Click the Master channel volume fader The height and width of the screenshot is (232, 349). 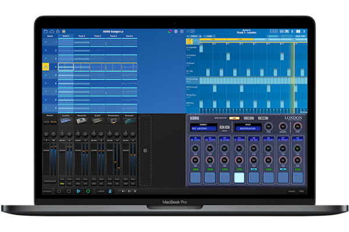pos(47,151)
